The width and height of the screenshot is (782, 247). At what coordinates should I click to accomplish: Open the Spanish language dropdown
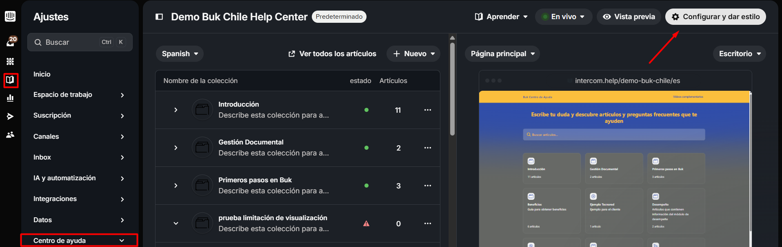pyautogui.click(x=180, y=54)
